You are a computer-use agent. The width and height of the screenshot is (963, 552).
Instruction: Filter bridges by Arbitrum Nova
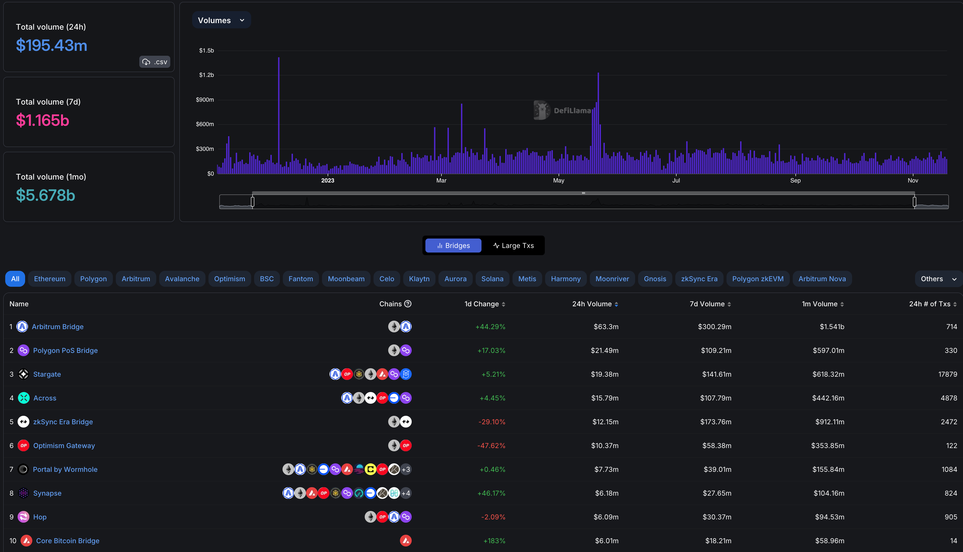click(822, 279)
